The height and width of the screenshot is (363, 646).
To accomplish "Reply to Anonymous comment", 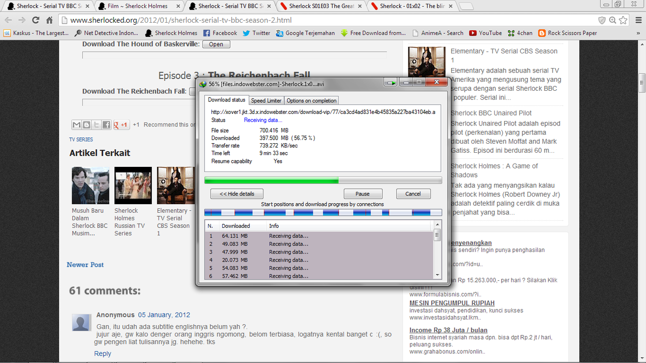I will [x=102, y=353].
